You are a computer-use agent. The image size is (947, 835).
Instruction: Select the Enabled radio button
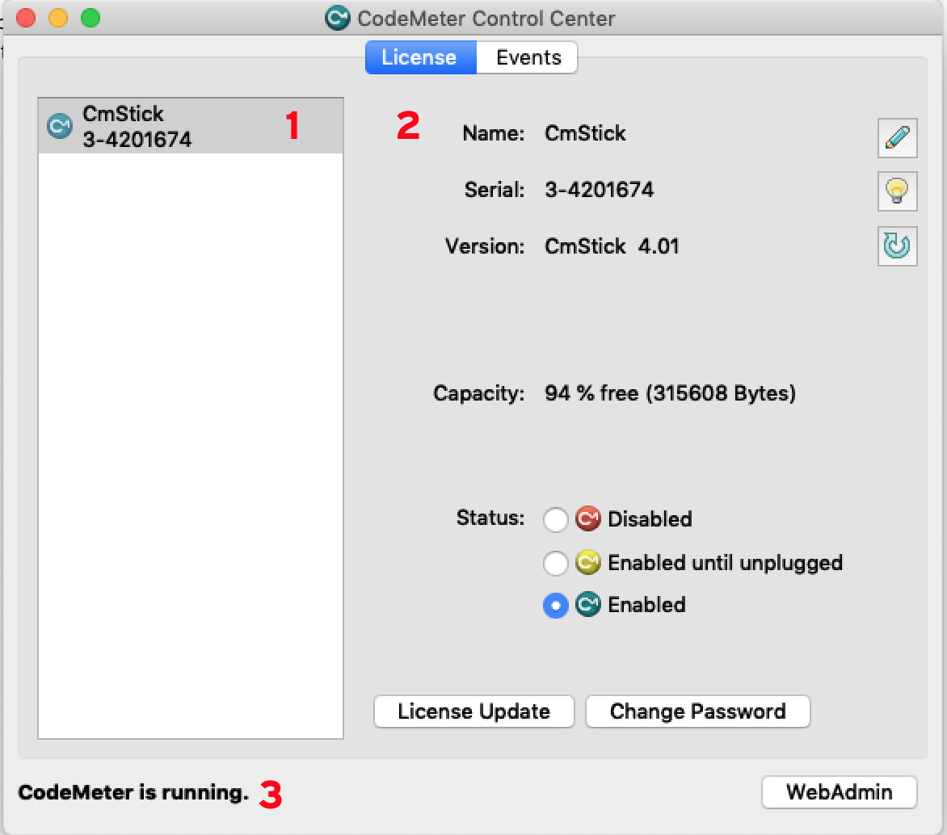[556, 606]
